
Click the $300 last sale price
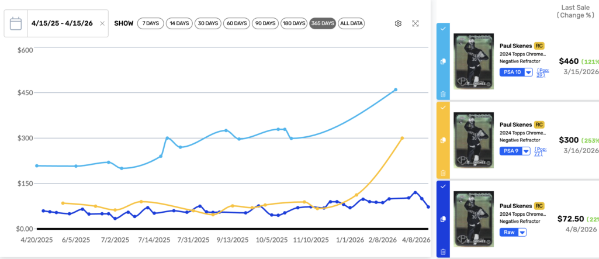coord(569,140)
